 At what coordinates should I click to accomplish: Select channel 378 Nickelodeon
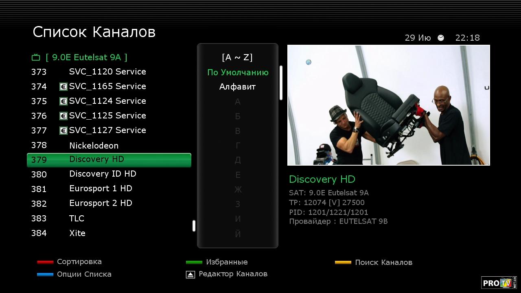pyautogui.click(x=94, y=146)
